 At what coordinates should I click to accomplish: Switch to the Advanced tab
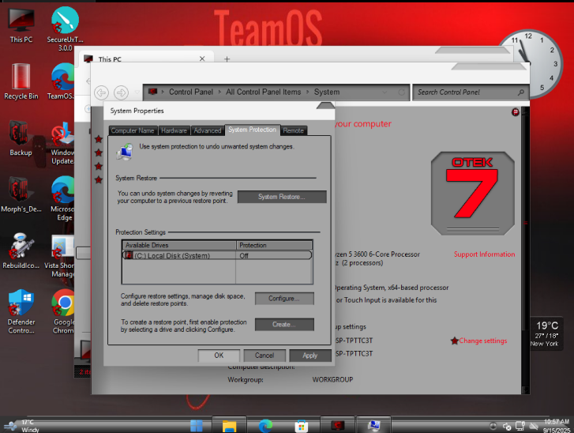pyautogui.click(x=207, y=131)
